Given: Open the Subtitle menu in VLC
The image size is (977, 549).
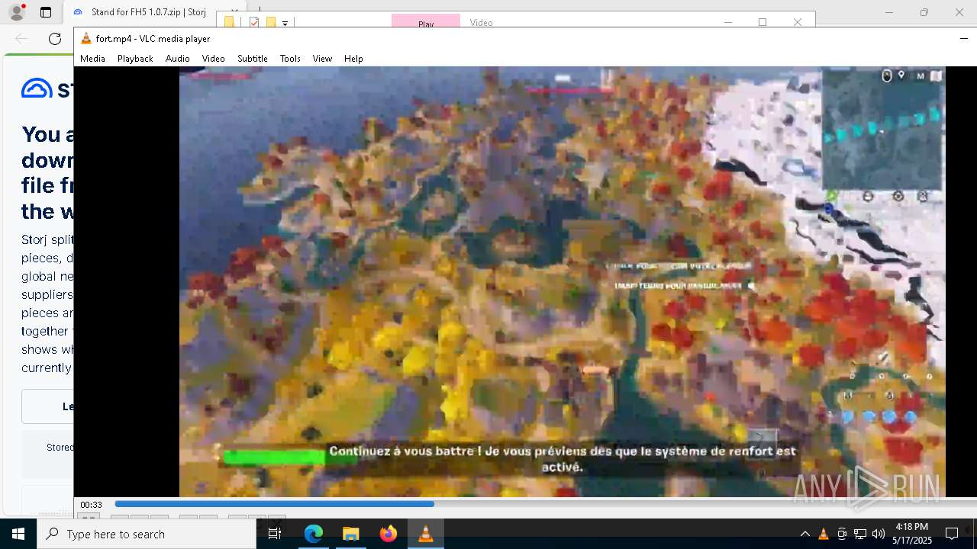Looking at the screenshot, I should point(252,59).
